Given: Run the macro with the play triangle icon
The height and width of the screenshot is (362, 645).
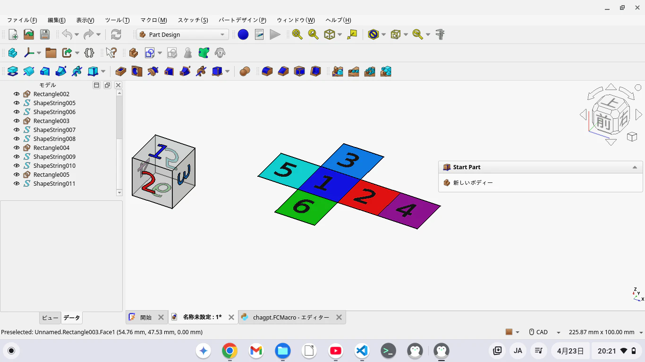Looking at the screenshot, I should click(x=275, y=34).
